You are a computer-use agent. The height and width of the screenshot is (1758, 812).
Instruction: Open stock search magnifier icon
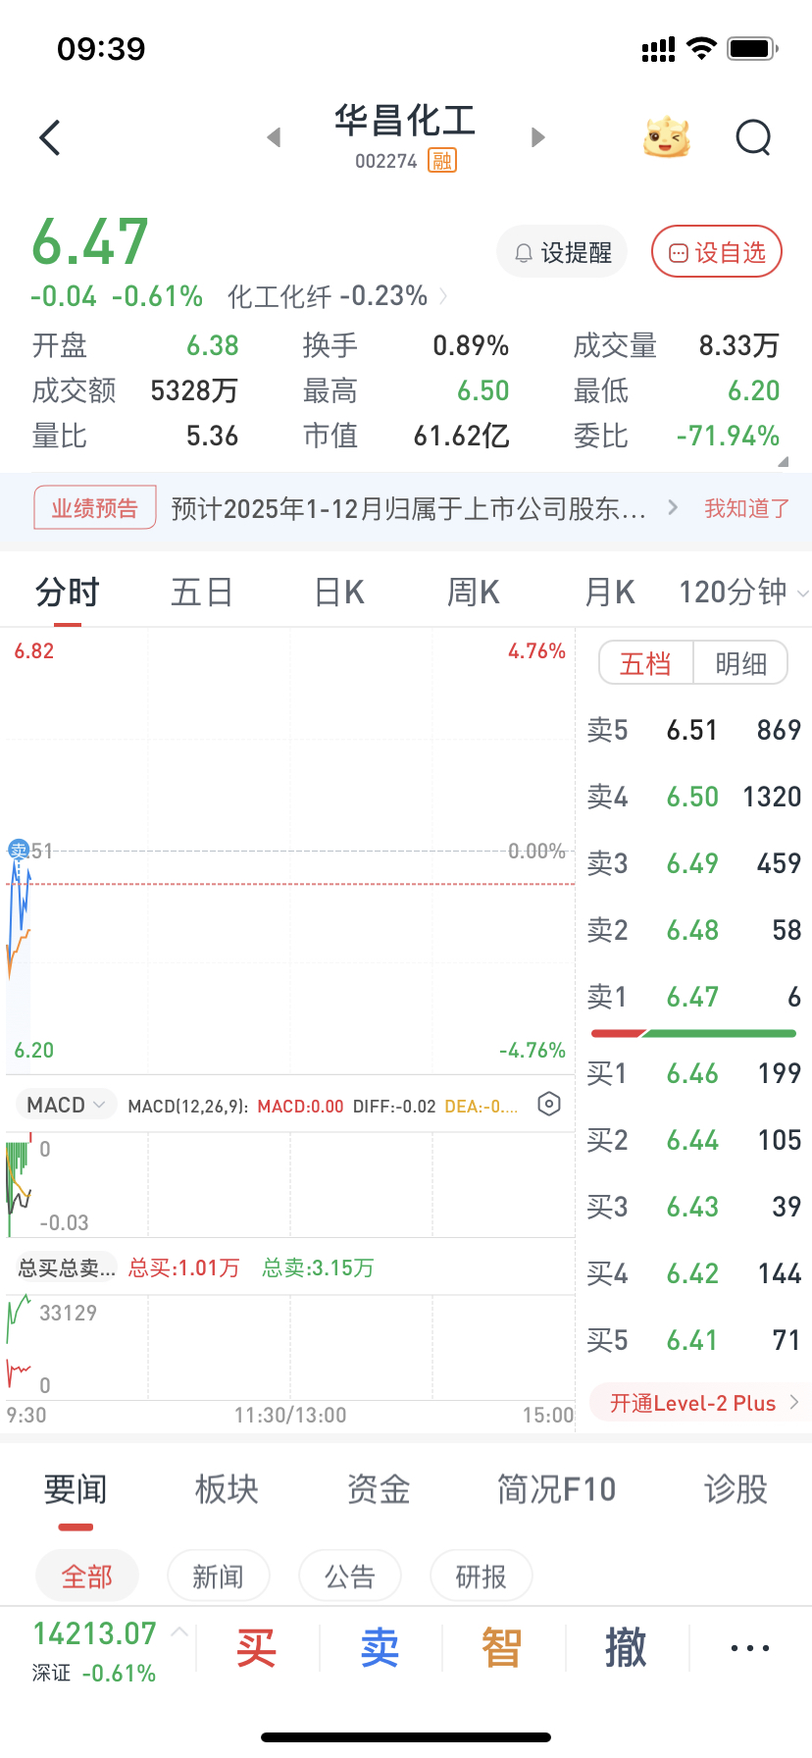(753, 138)
